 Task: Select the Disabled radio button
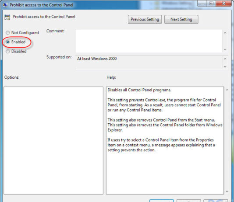(x=7, y=51)
